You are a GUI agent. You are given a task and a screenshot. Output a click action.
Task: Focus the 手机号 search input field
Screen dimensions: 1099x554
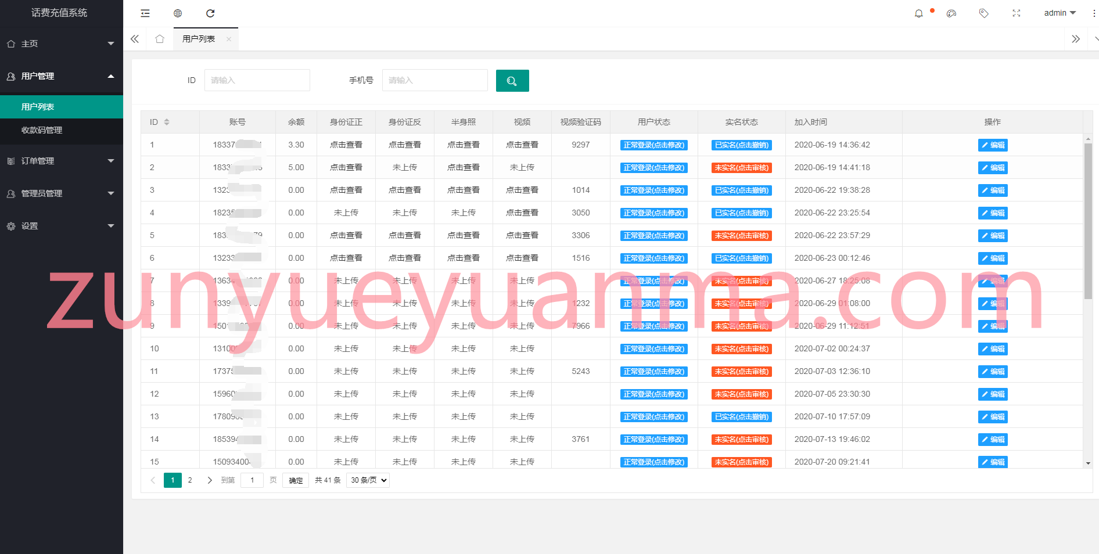(x=435, y=80)
